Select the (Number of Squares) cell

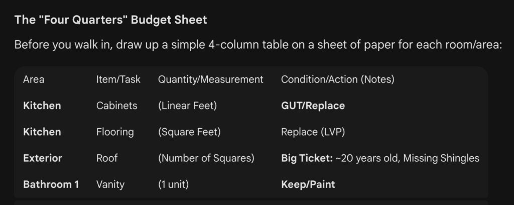[206, 158]
